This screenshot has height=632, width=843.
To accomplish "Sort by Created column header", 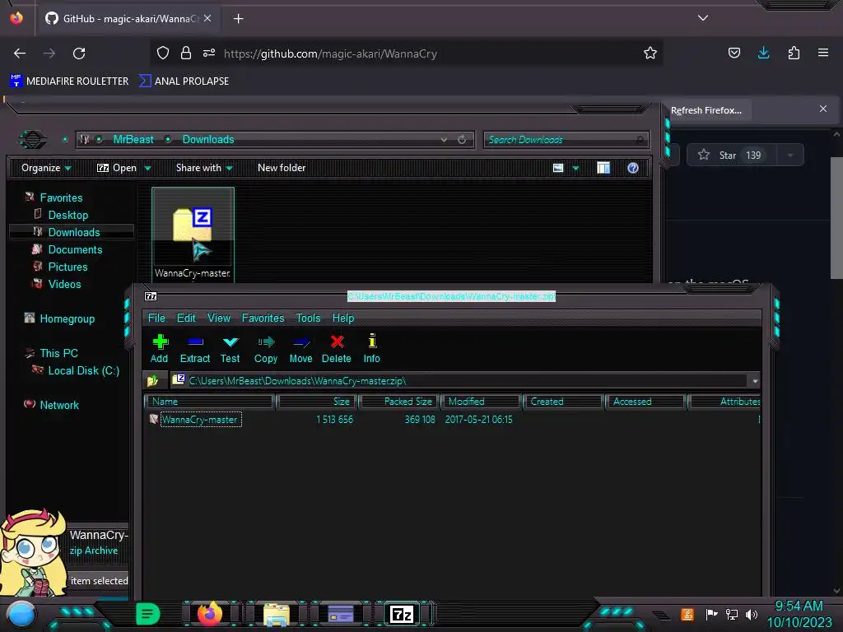I will [x=563, y=402].
